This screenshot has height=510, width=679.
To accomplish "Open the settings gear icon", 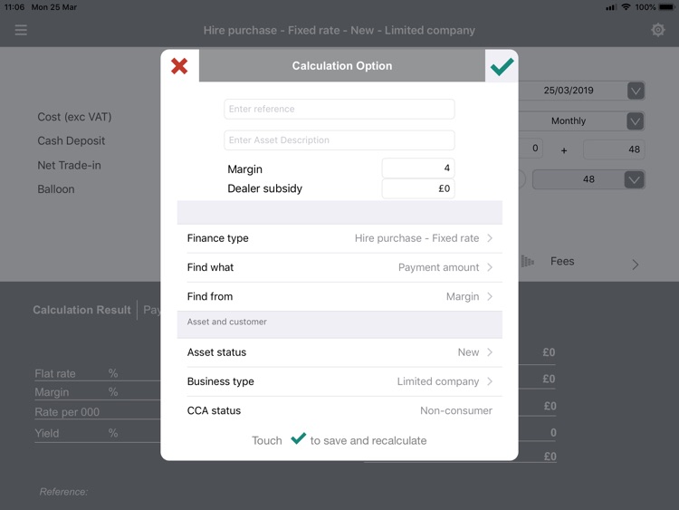I will [658, 30].
